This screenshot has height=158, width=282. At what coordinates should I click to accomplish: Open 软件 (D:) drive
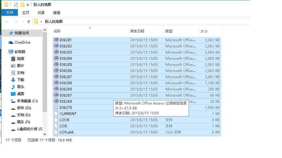coord(24,108)
